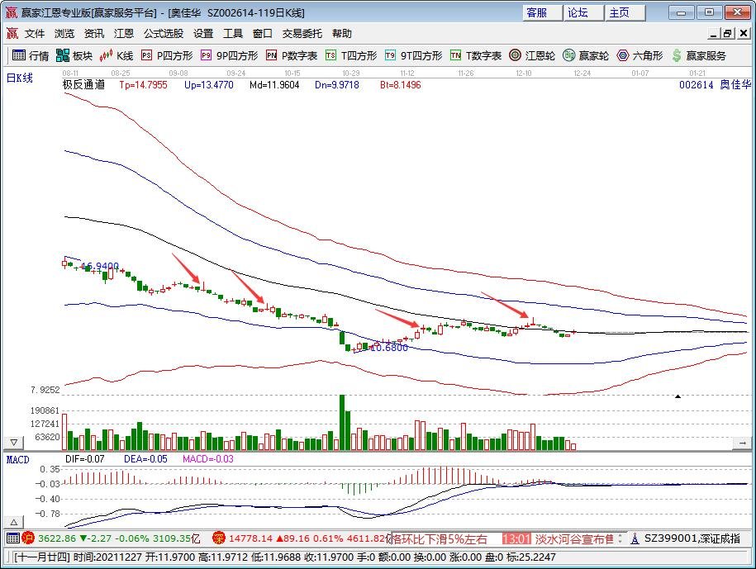Click the 3622.86 Shanghai index value

tap(57, 538)
